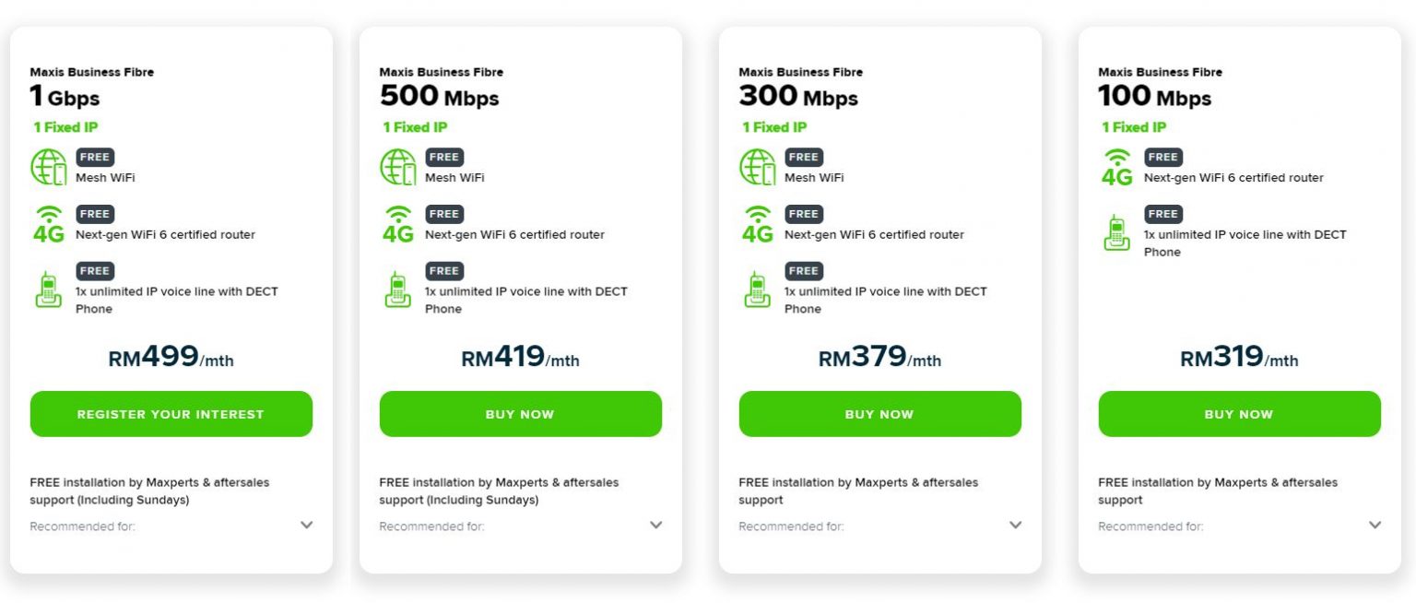Click Buy Now on the 500 Mbps plan

click(x=520, y=414)
